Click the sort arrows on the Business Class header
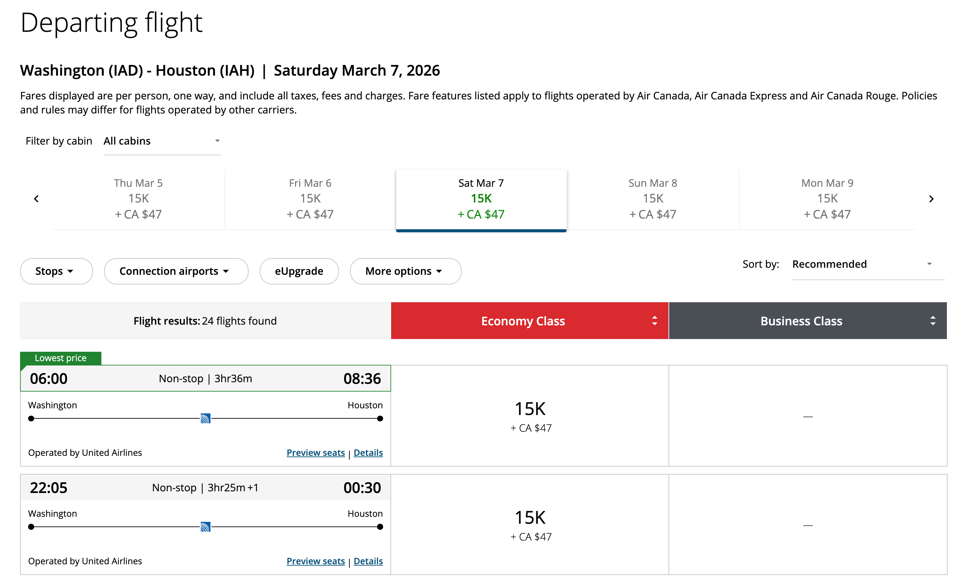 [933, 321]
